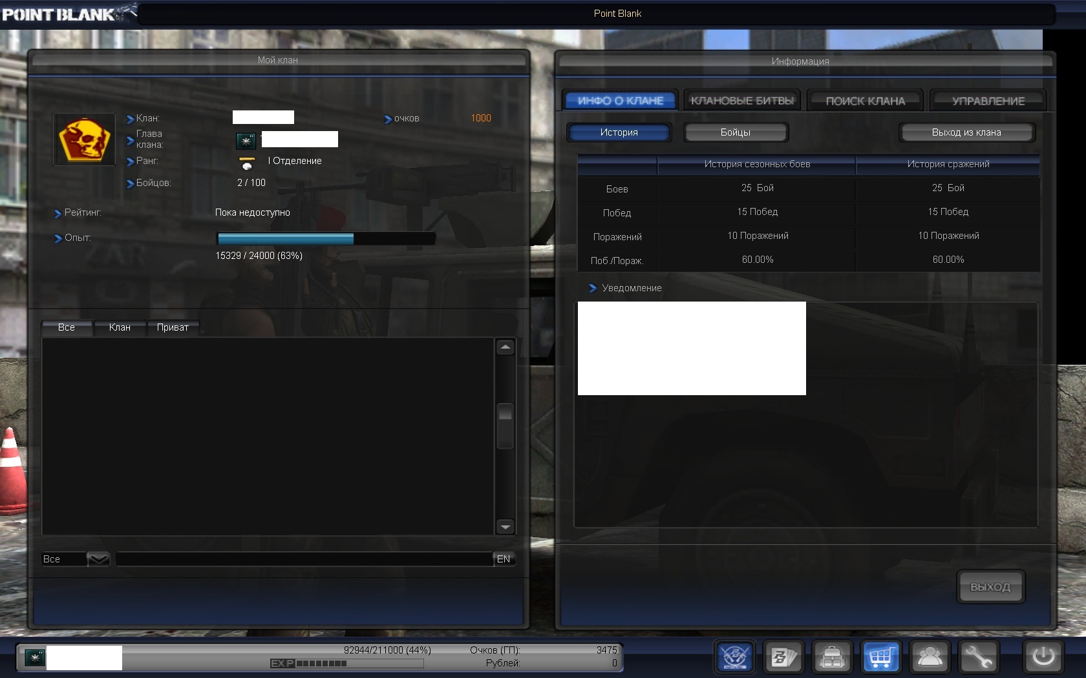Open the clan emblem icon in the bottom bar
This screenshot has width=1086, height=678.
735,657
